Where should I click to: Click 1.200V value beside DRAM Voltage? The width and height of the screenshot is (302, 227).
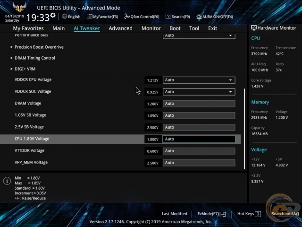(x=153, y=104)
